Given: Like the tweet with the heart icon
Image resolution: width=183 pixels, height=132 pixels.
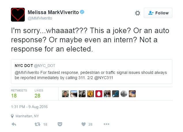Looking at the screenshot, I should [83, 124].
